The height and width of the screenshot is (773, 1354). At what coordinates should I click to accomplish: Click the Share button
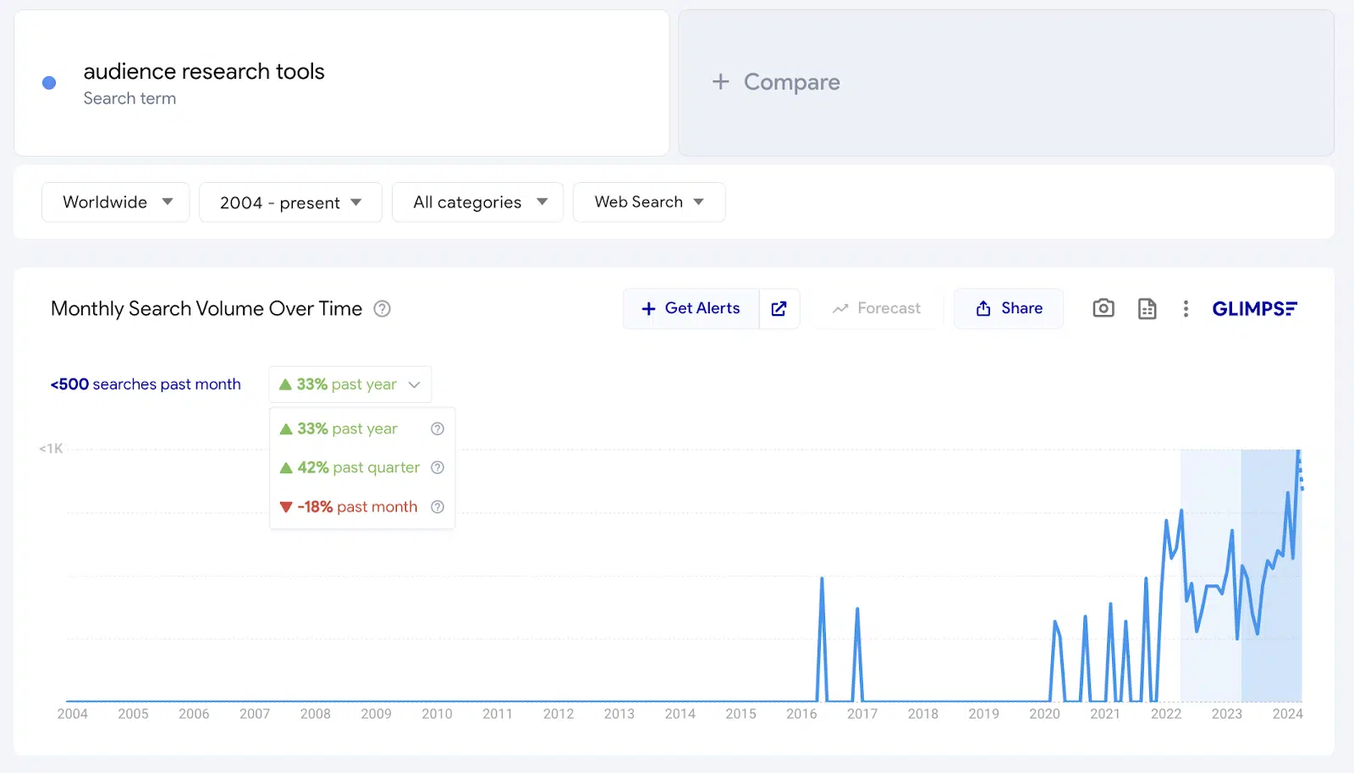coord(1009,309)
